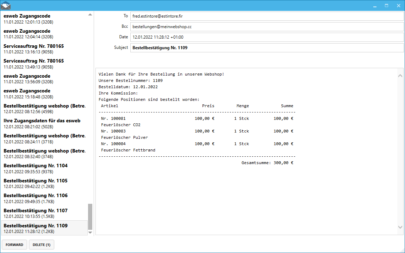The width and height of the screenshot is (405, 253).
Task: Open esweb Zugangscode mail from 12:01:13
Action: pyautogui.click(x=44, y=19)
